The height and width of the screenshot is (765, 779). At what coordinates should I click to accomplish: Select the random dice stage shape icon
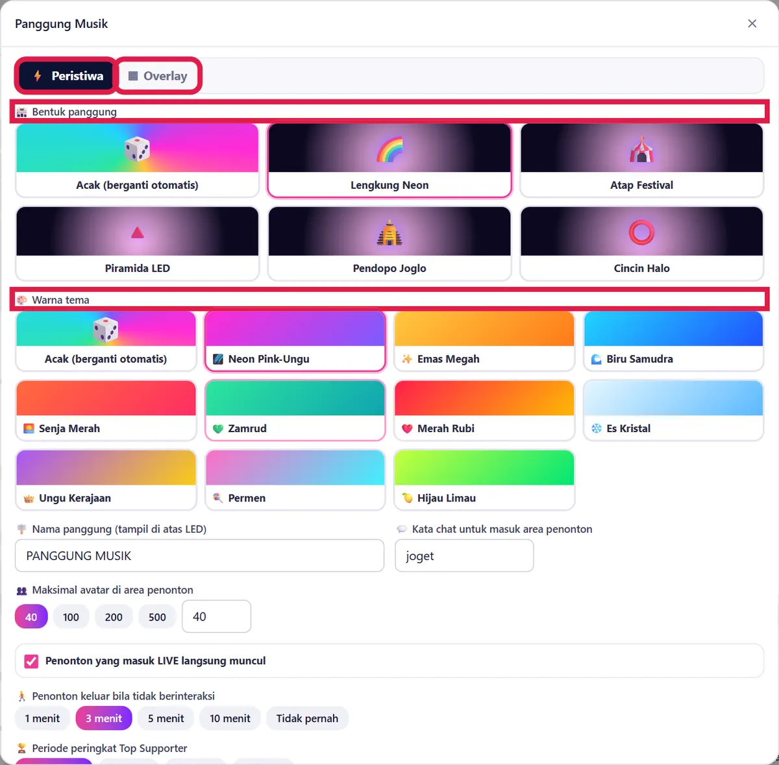pyautogui.click(x=137, y=149)
